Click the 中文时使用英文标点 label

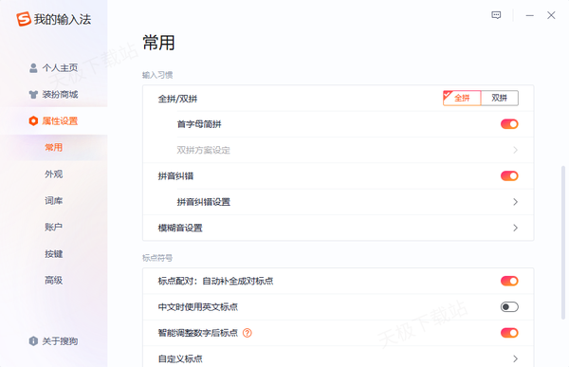click(x=198, y=307)
